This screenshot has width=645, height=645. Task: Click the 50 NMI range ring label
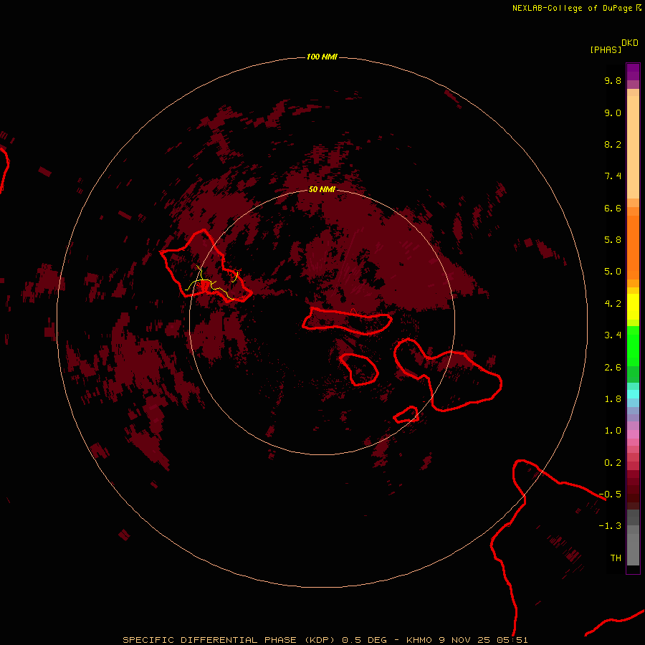[322, 189]
